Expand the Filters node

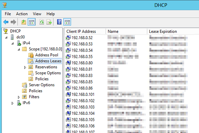19,97
